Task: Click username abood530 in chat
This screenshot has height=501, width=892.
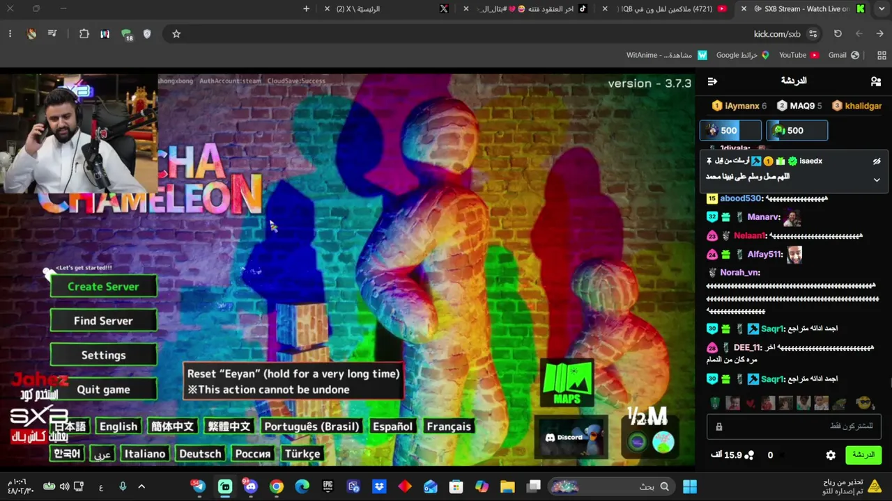Action: [x=741, y=198]
